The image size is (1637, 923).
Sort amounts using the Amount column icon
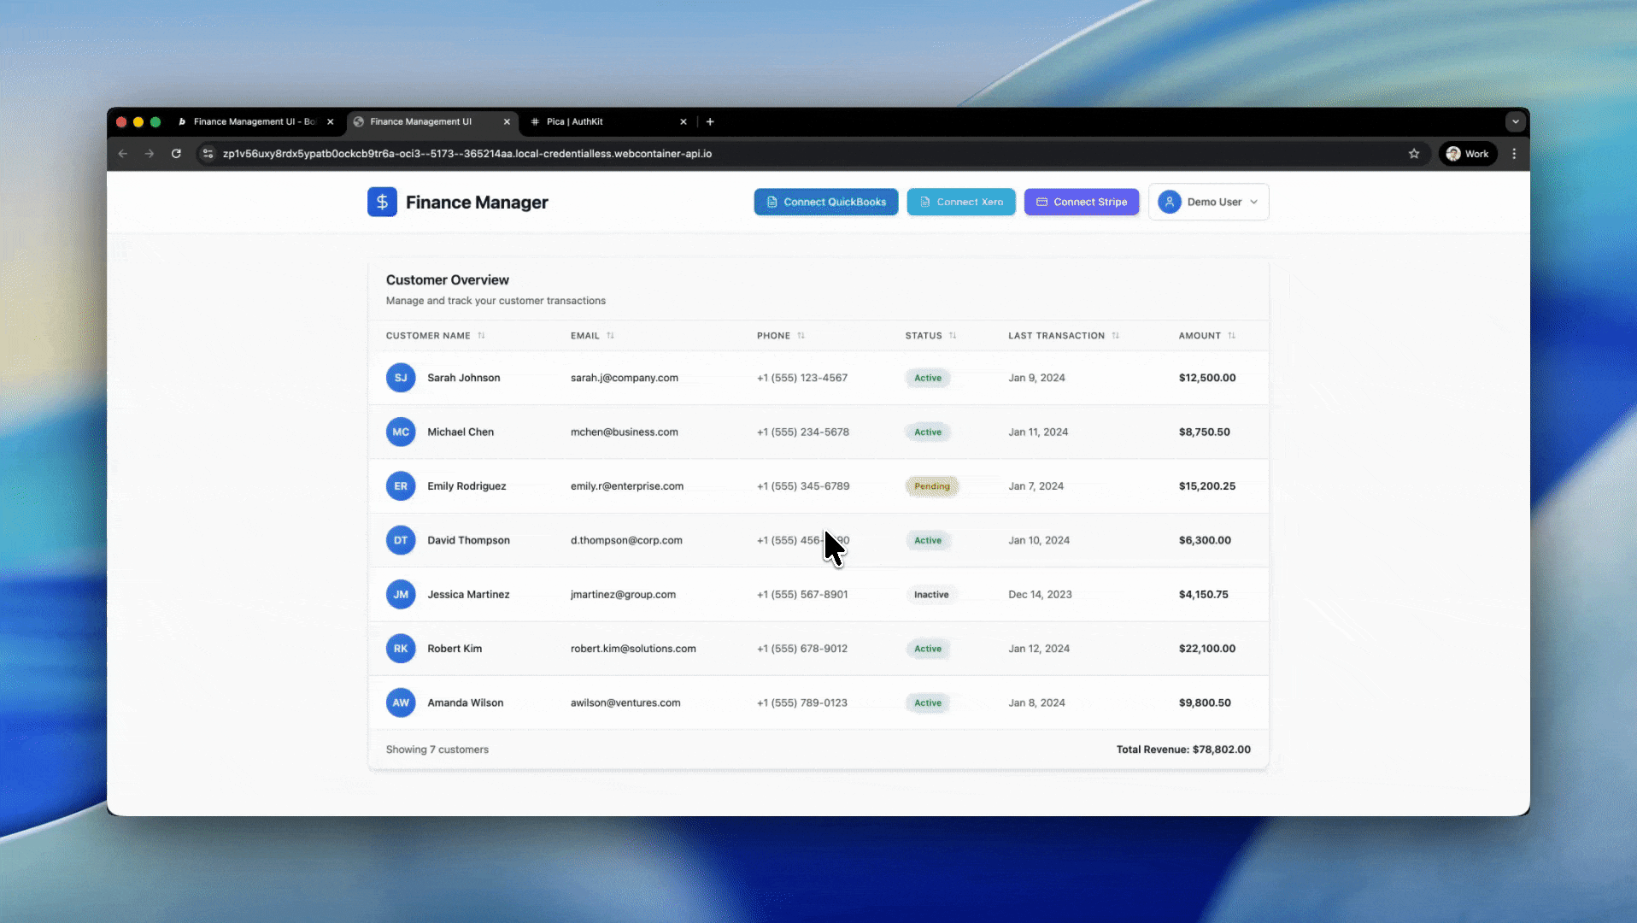coord(1231,336)
